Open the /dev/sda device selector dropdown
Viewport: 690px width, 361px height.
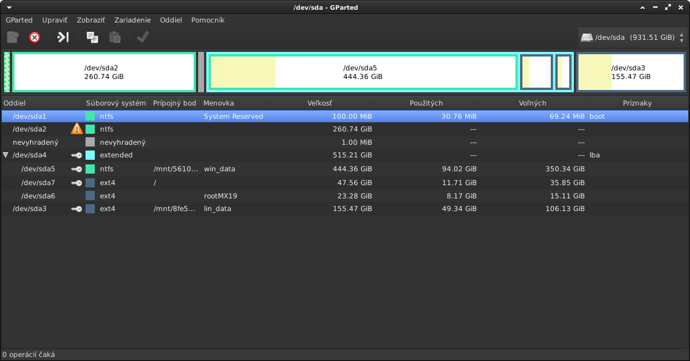click(632, 37)
